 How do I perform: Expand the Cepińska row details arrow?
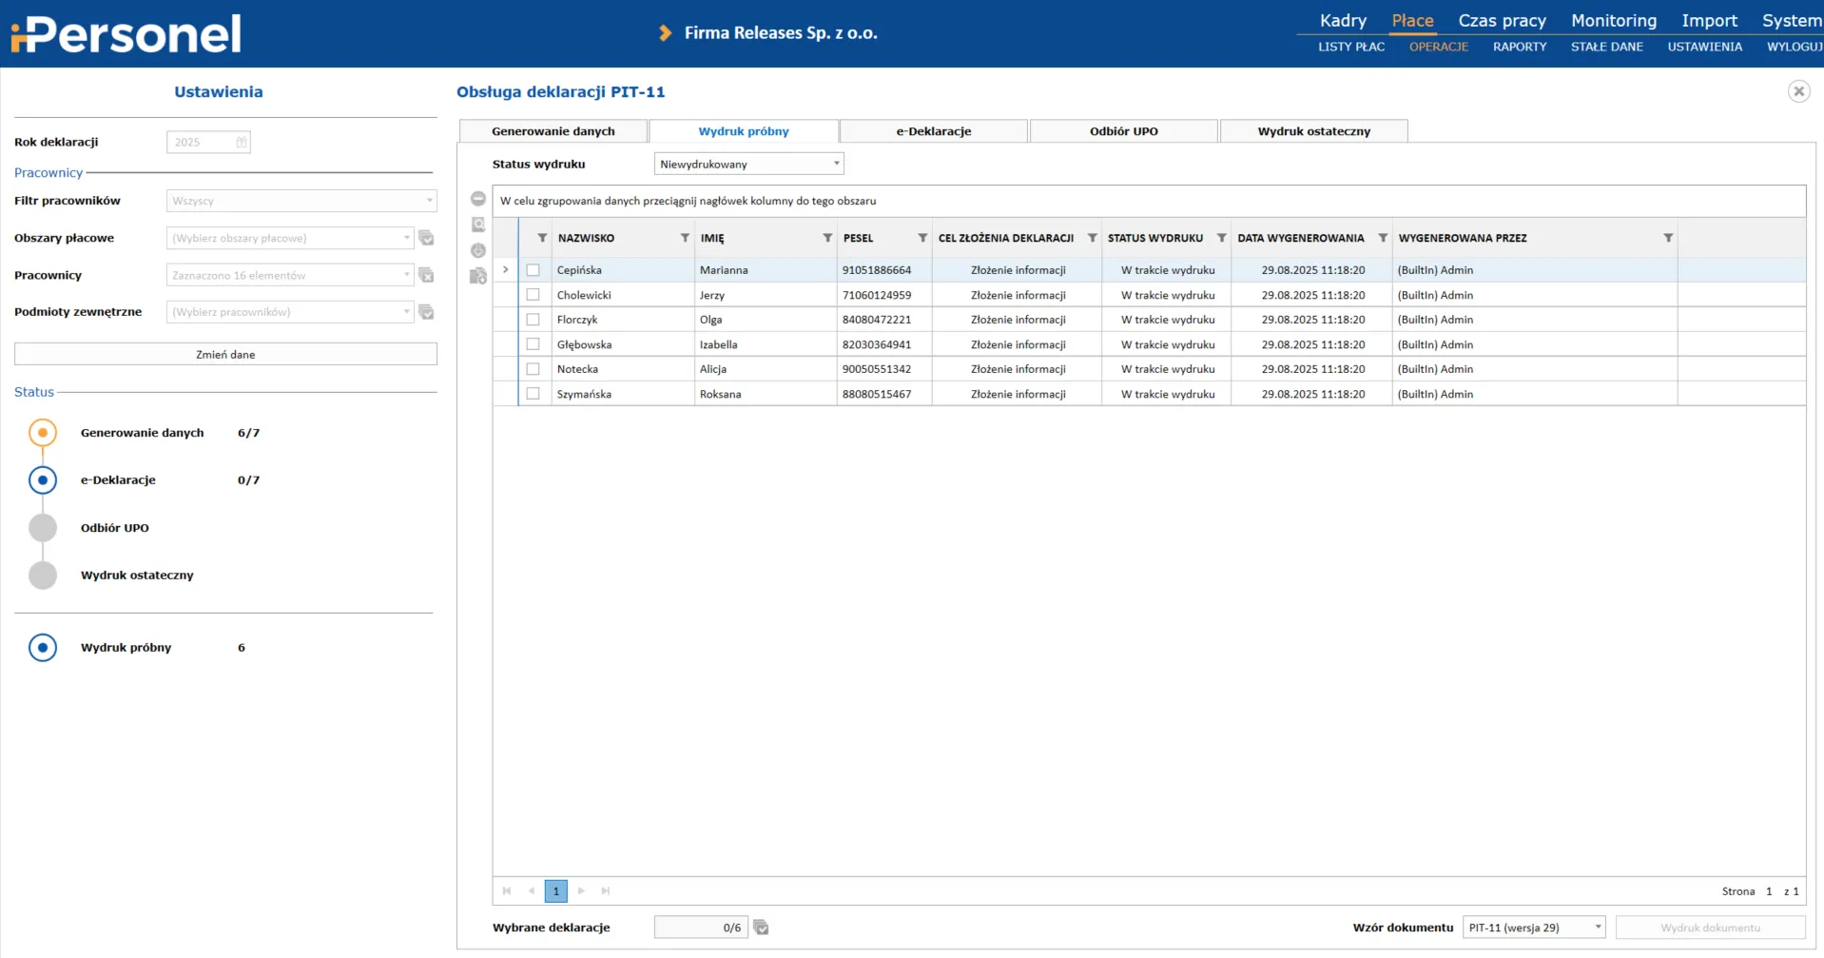pos(506,270)
